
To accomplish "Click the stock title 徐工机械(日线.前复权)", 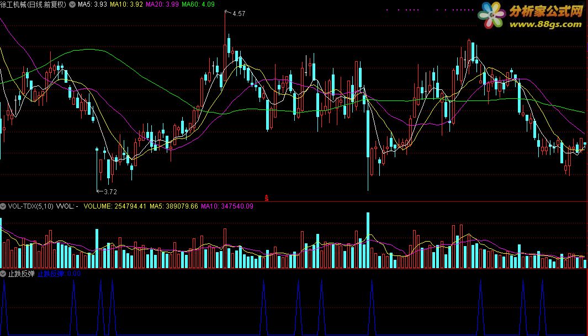I will click(x=33, y=4).
